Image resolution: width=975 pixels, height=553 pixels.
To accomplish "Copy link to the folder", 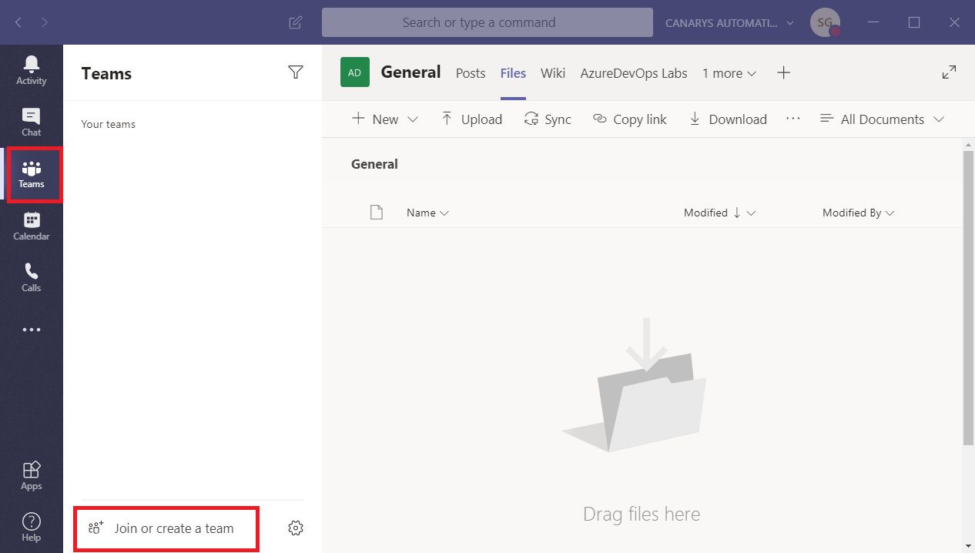I will (x=630, y=119).
